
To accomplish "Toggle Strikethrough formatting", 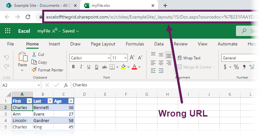I will click(x=104, y=67).
